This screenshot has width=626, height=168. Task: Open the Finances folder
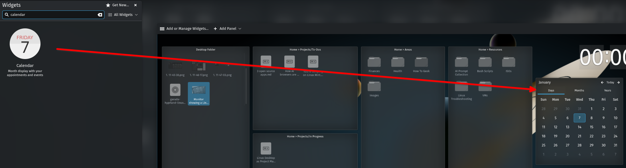pyautogui.click(x=374, y=65)
